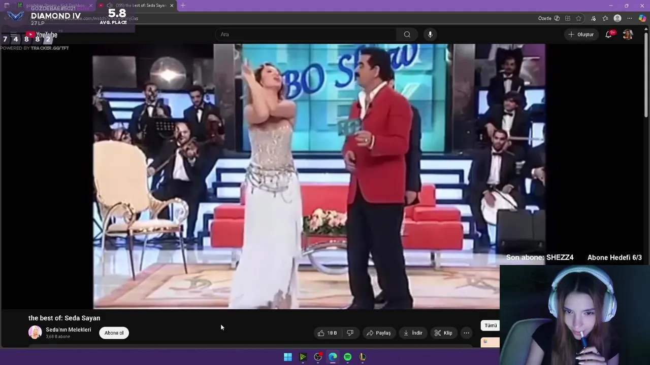Viewport: 650px width, 365px height.
Task: Open League of Legends client from taskbar
Action: pyautogui.click(x=363, y=357)
